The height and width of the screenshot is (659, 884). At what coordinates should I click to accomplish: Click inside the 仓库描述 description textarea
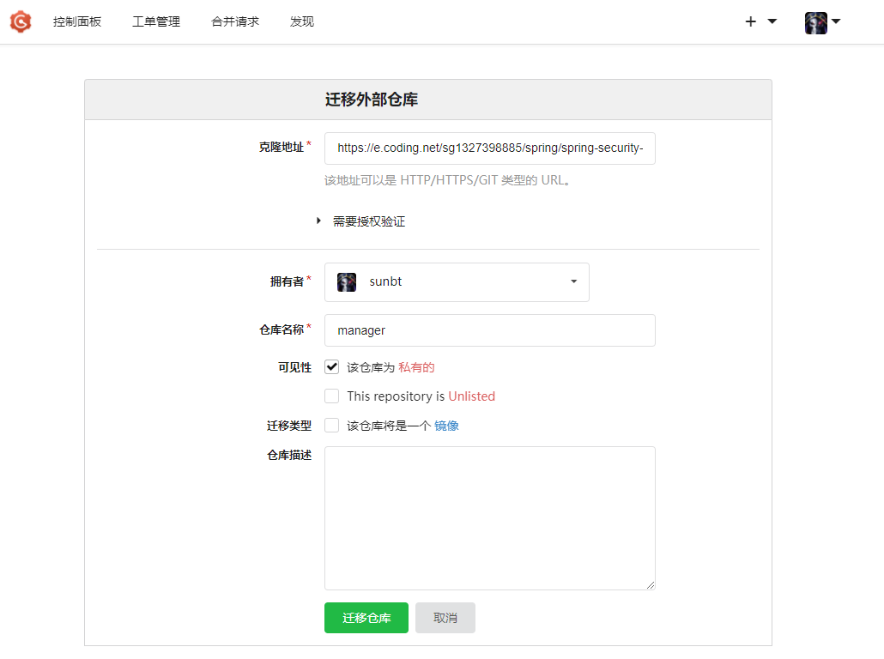(489, 515)
